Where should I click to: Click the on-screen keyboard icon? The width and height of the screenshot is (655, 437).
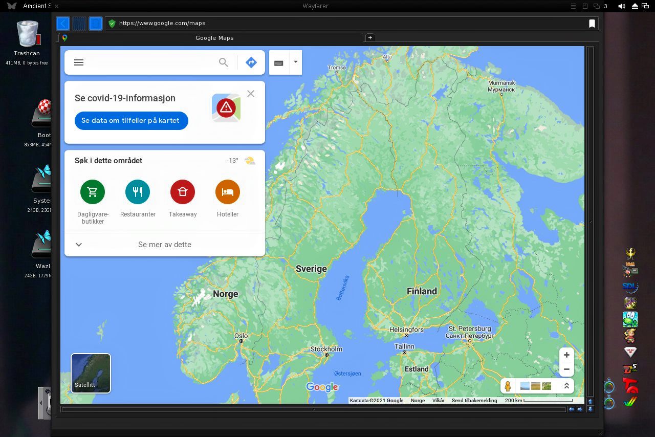click(x=279, y=63)
